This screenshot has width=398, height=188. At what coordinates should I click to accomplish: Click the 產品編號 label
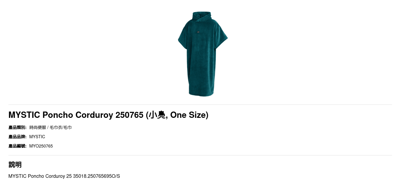[x=17, y=146]
